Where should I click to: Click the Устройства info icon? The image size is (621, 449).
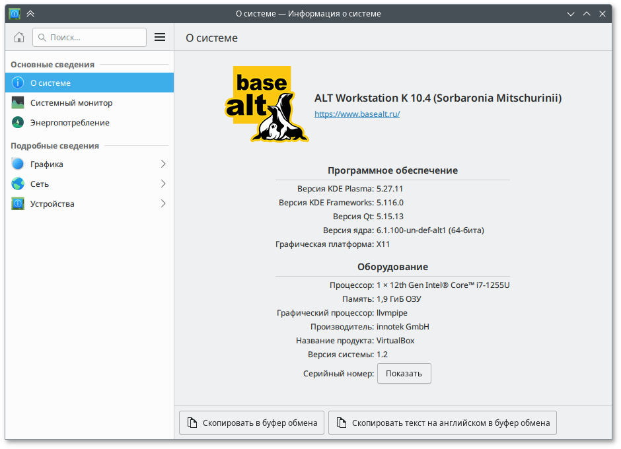tap(18, 204)
